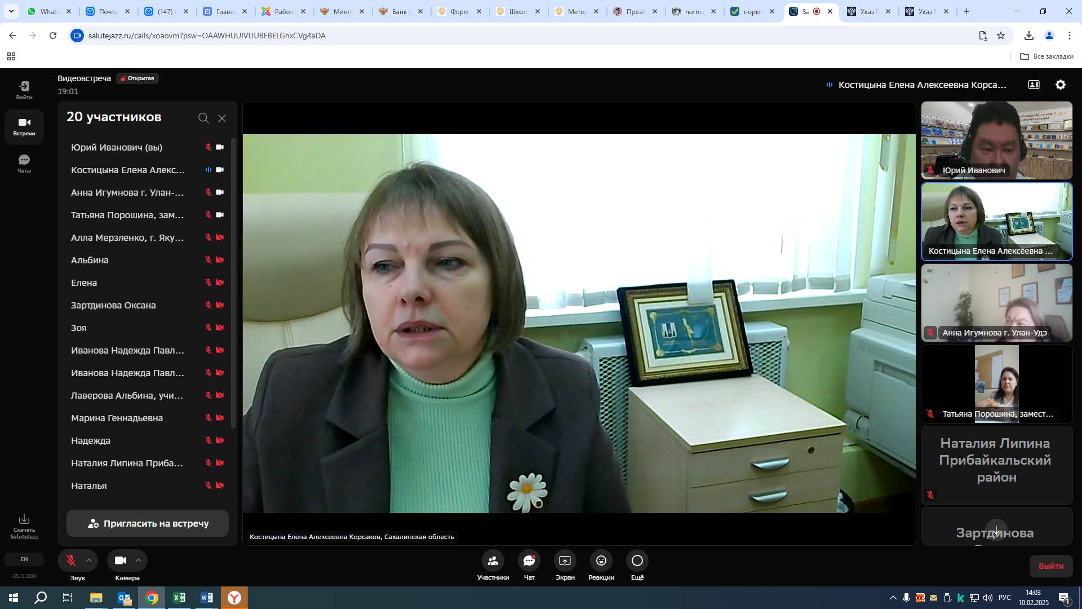Click Пригласить на встречу button
Screen dimensions: 1082x609
point(148,523)
